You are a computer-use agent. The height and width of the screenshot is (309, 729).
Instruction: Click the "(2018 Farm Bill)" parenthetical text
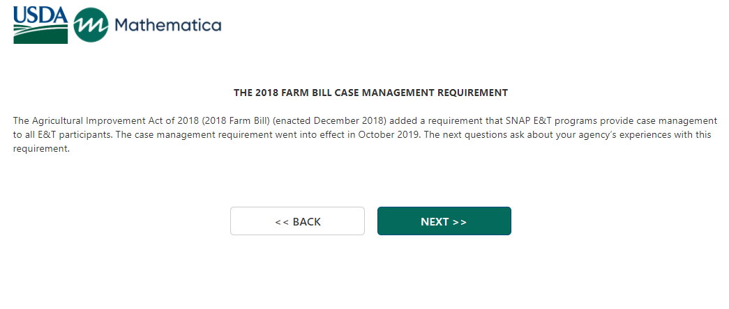click(x=236, y=120)
